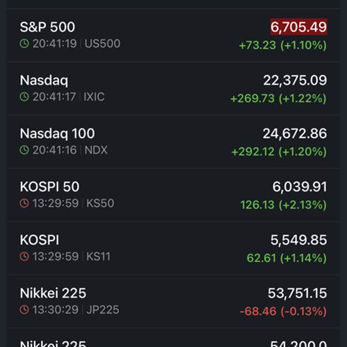Click the red clock icon under Nikkei 225
This screenshot has width=347, height=347.
[24, 309]
